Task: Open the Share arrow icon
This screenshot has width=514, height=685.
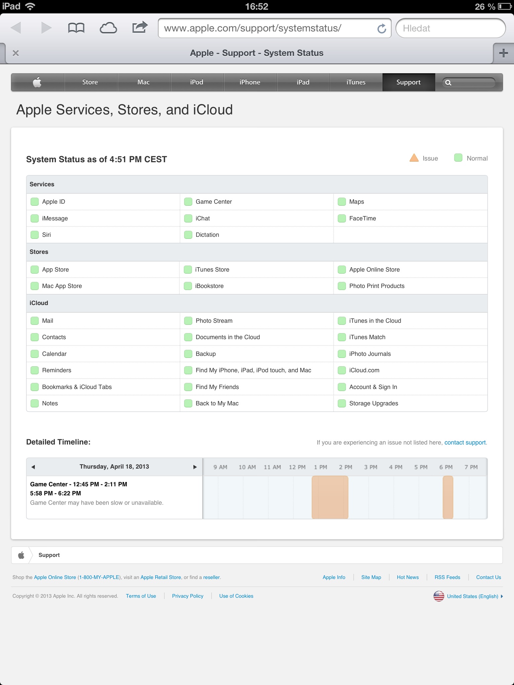Action: (140, 27)
